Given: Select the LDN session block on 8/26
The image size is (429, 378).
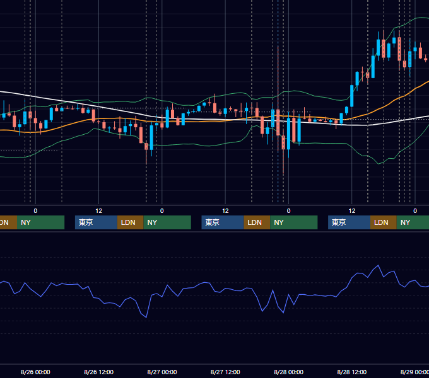Looking at the screenshot, I should (x=130, y=222).
